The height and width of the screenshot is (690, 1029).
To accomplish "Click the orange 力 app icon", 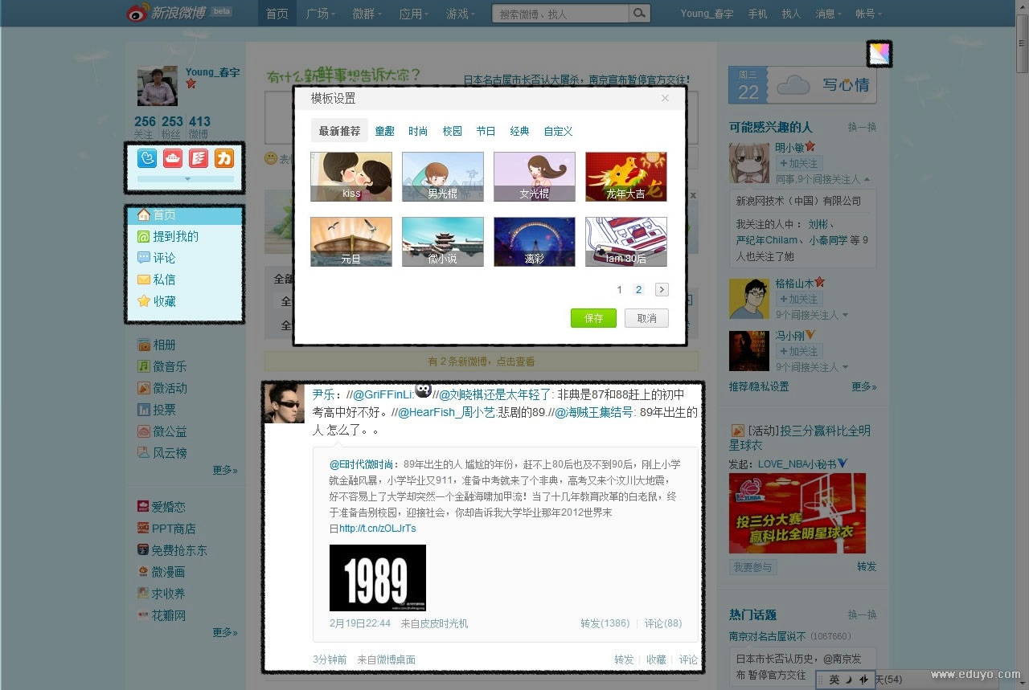I will click(223, 158).
